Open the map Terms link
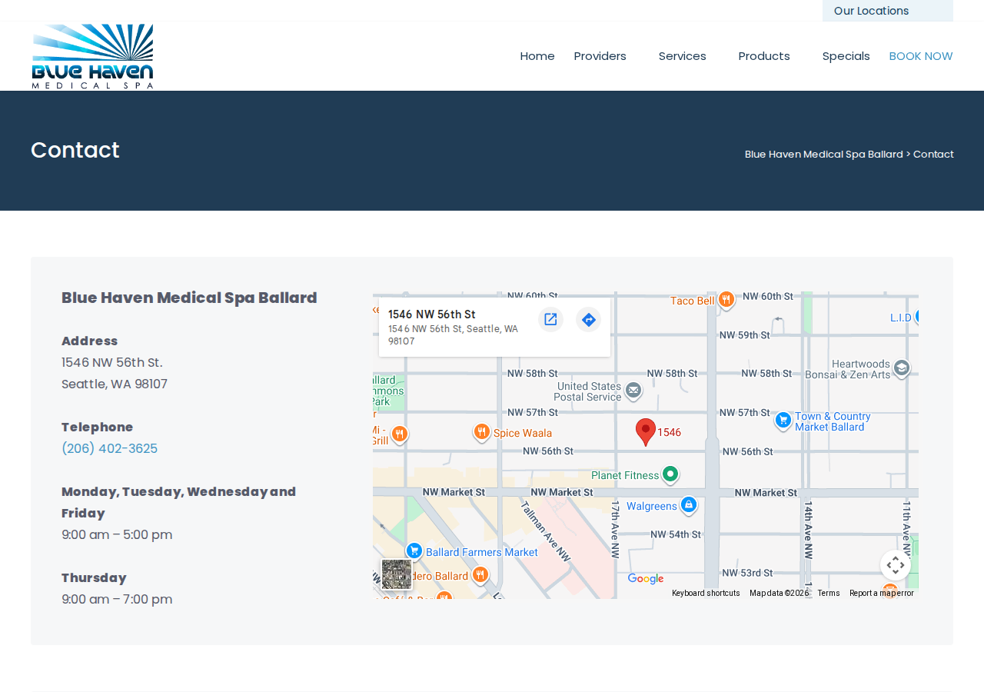This screenshot has height=692, width=984. pos(829,594)
